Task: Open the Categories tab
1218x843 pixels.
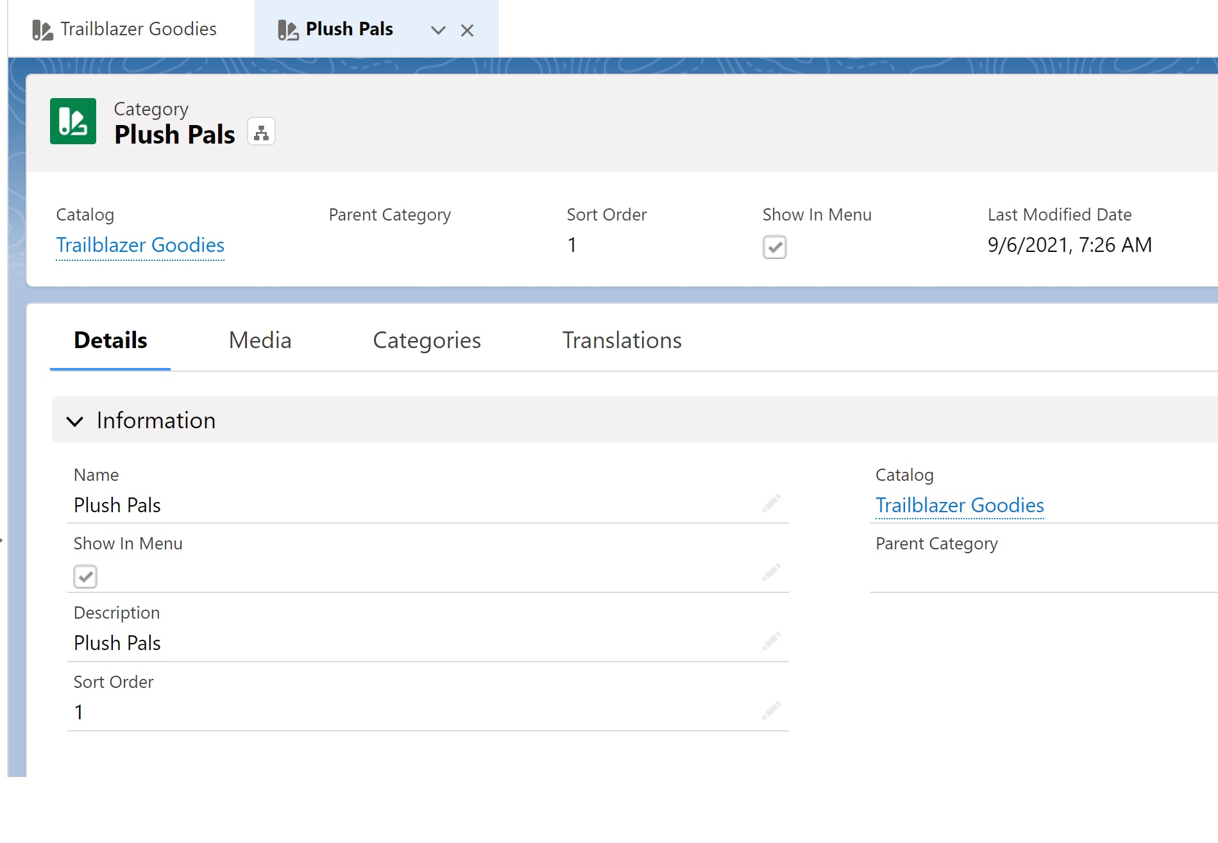Action: [x=427, y=340]
